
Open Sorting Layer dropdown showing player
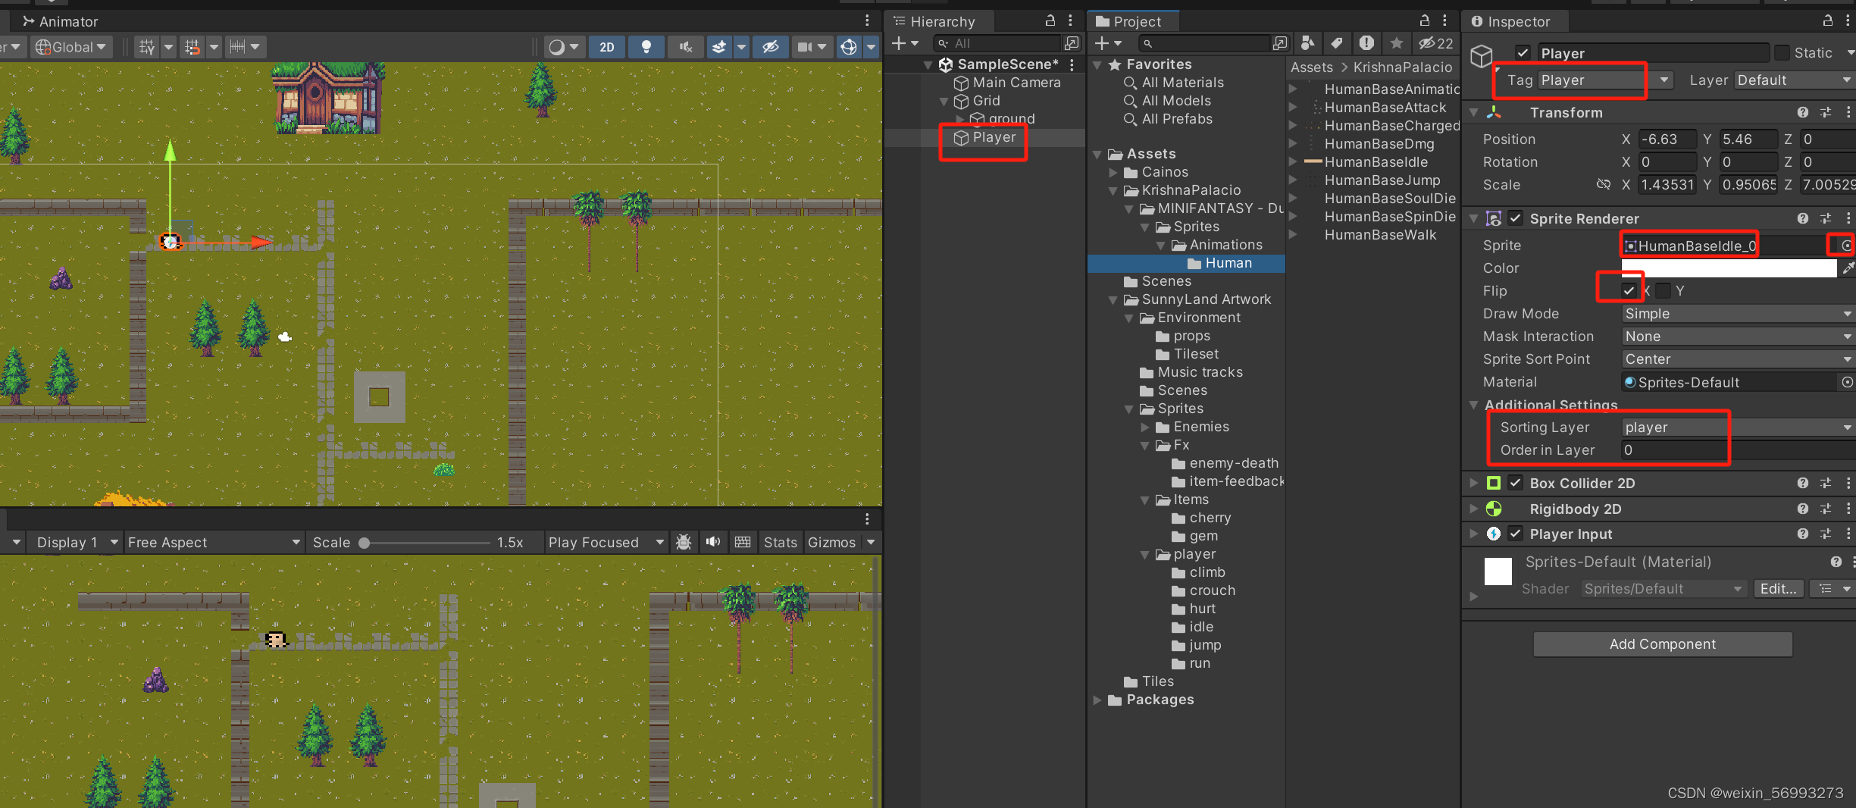click(1737, 427)
